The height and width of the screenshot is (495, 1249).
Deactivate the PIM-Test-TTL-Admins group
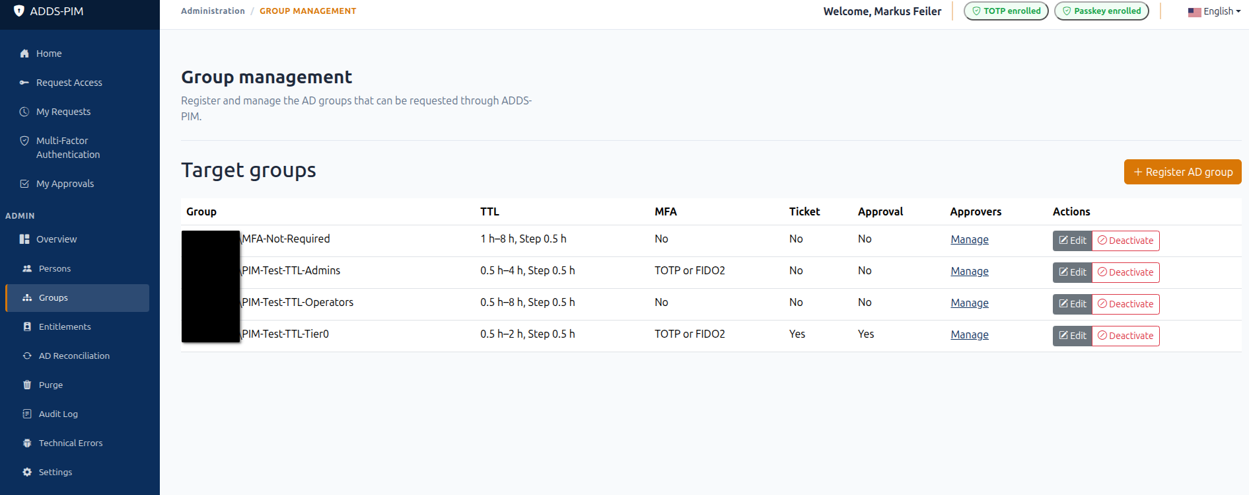1125,272
